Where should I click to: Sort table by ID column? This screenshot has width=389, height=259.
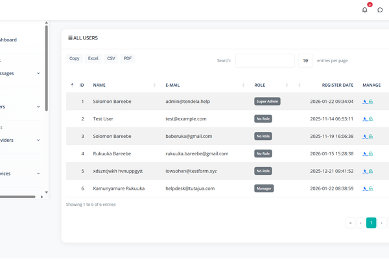[81, 85]
